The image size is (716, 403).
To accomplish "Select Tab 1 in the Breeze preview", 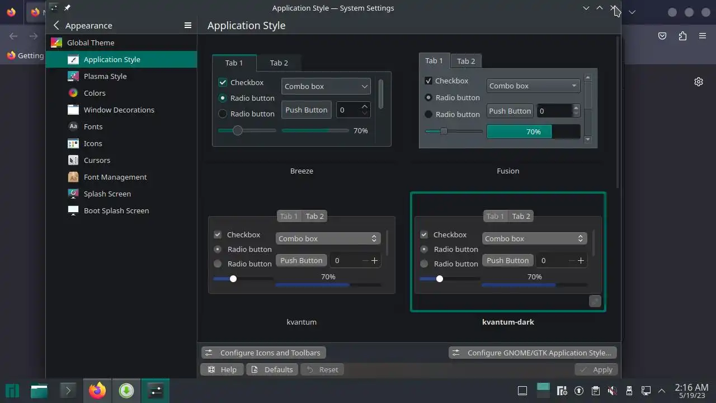I will [234, 63].
